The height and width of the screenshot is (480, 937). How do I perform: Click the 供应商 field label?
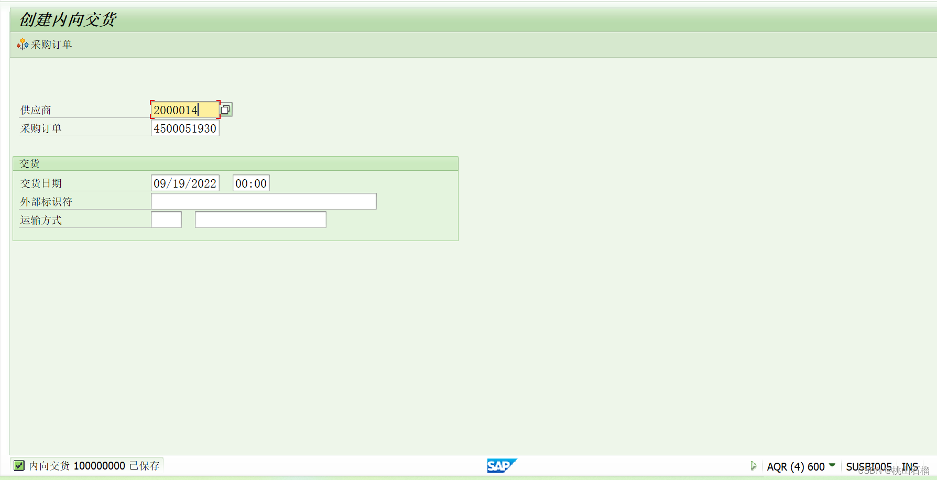(x=35, y=110)
